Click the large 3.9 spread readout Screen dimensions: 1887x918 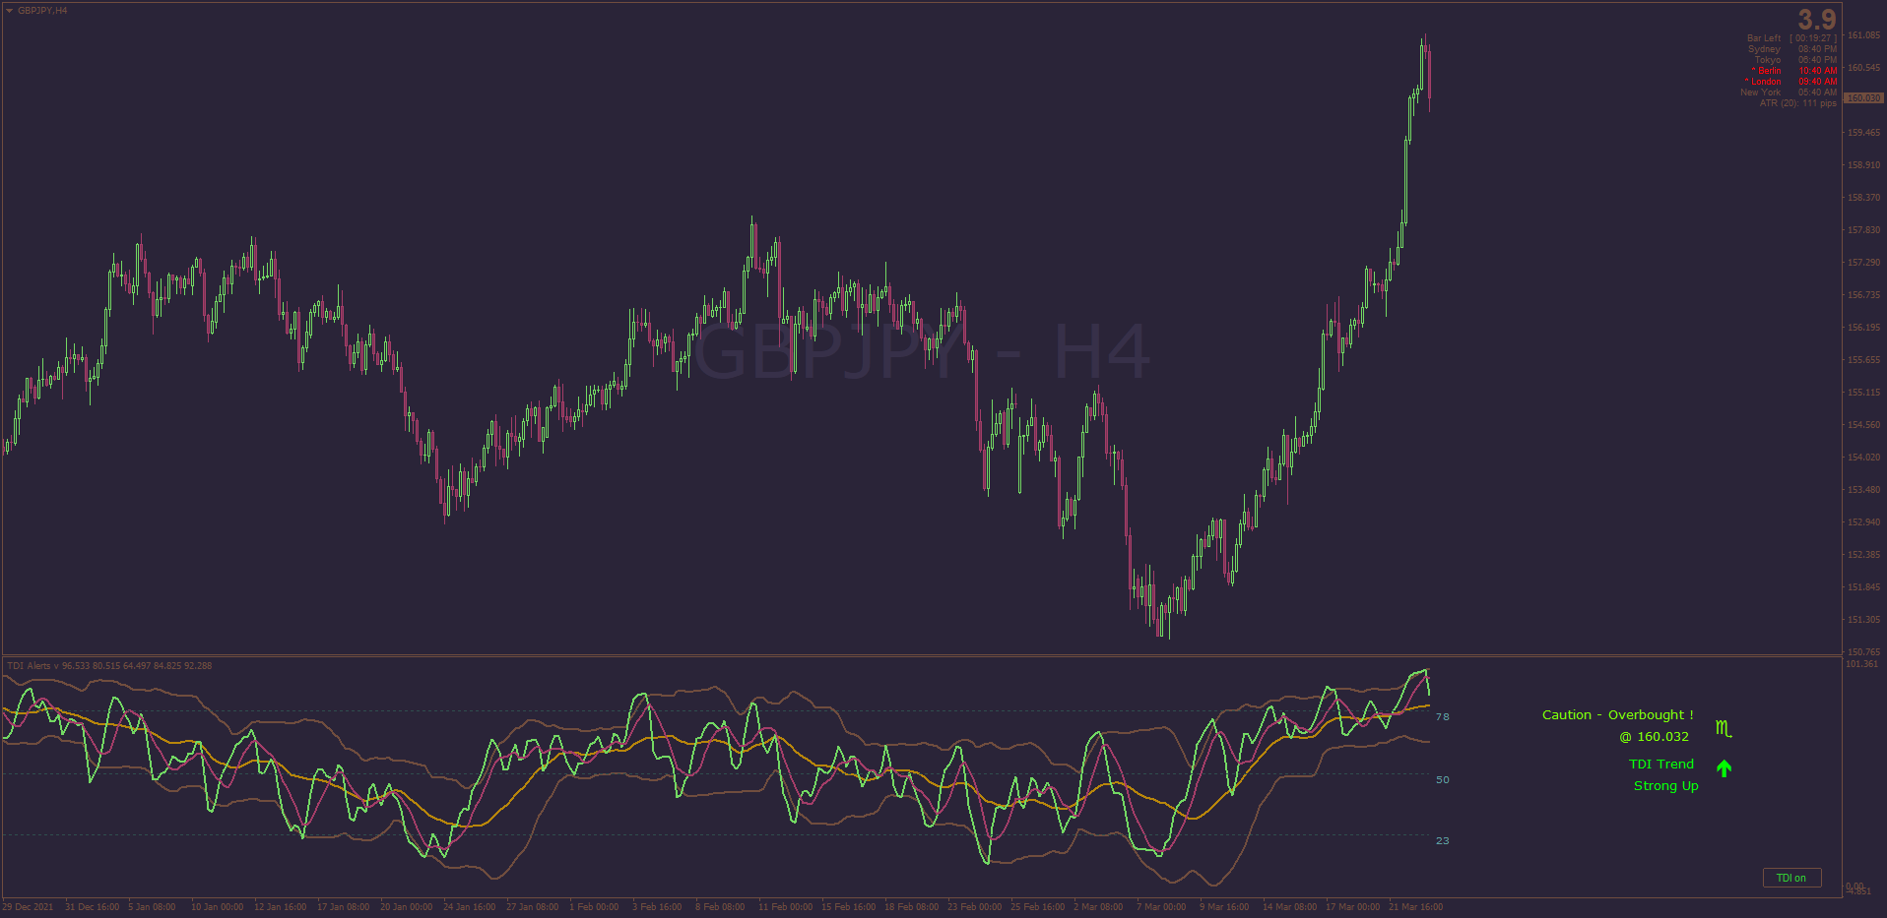(1817, 20)
